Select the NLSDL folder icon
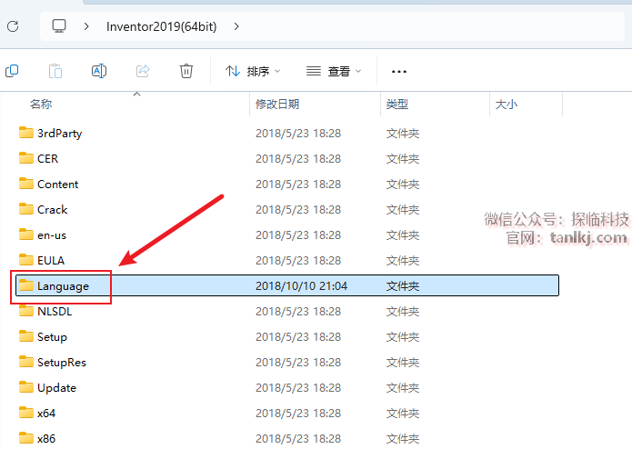This screenshot has height=449, width=632. click(26, 311)
